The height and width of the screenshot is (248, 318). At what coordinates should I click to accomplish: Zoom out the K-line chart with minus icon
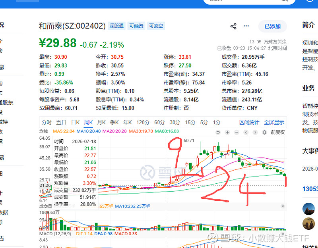tap(237, 133)
